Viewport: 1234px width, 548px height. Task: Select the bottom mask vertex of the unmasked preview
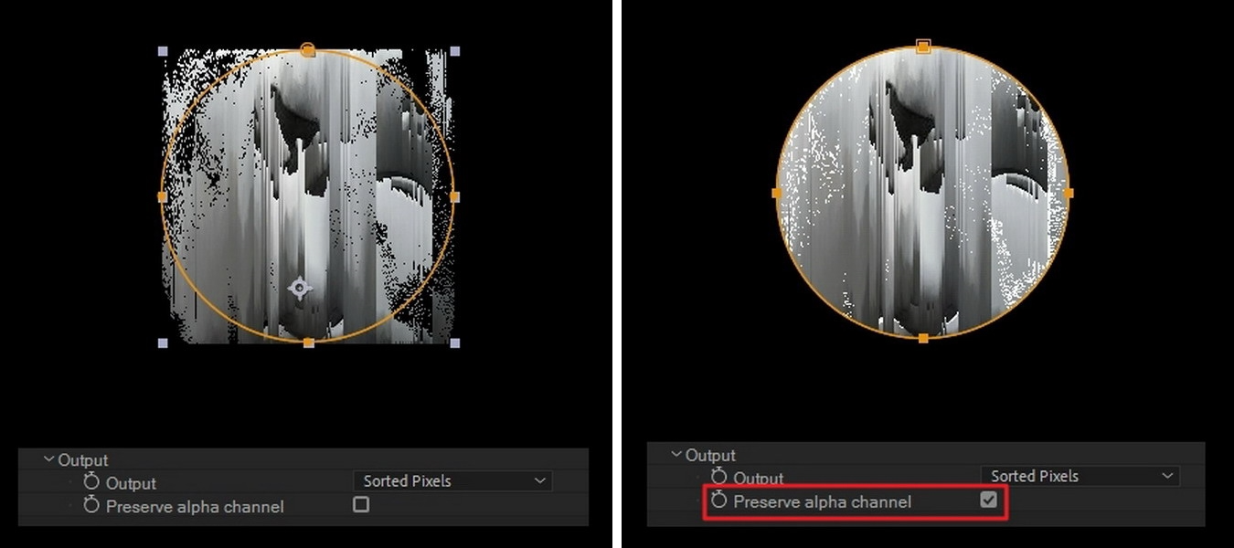308,342
